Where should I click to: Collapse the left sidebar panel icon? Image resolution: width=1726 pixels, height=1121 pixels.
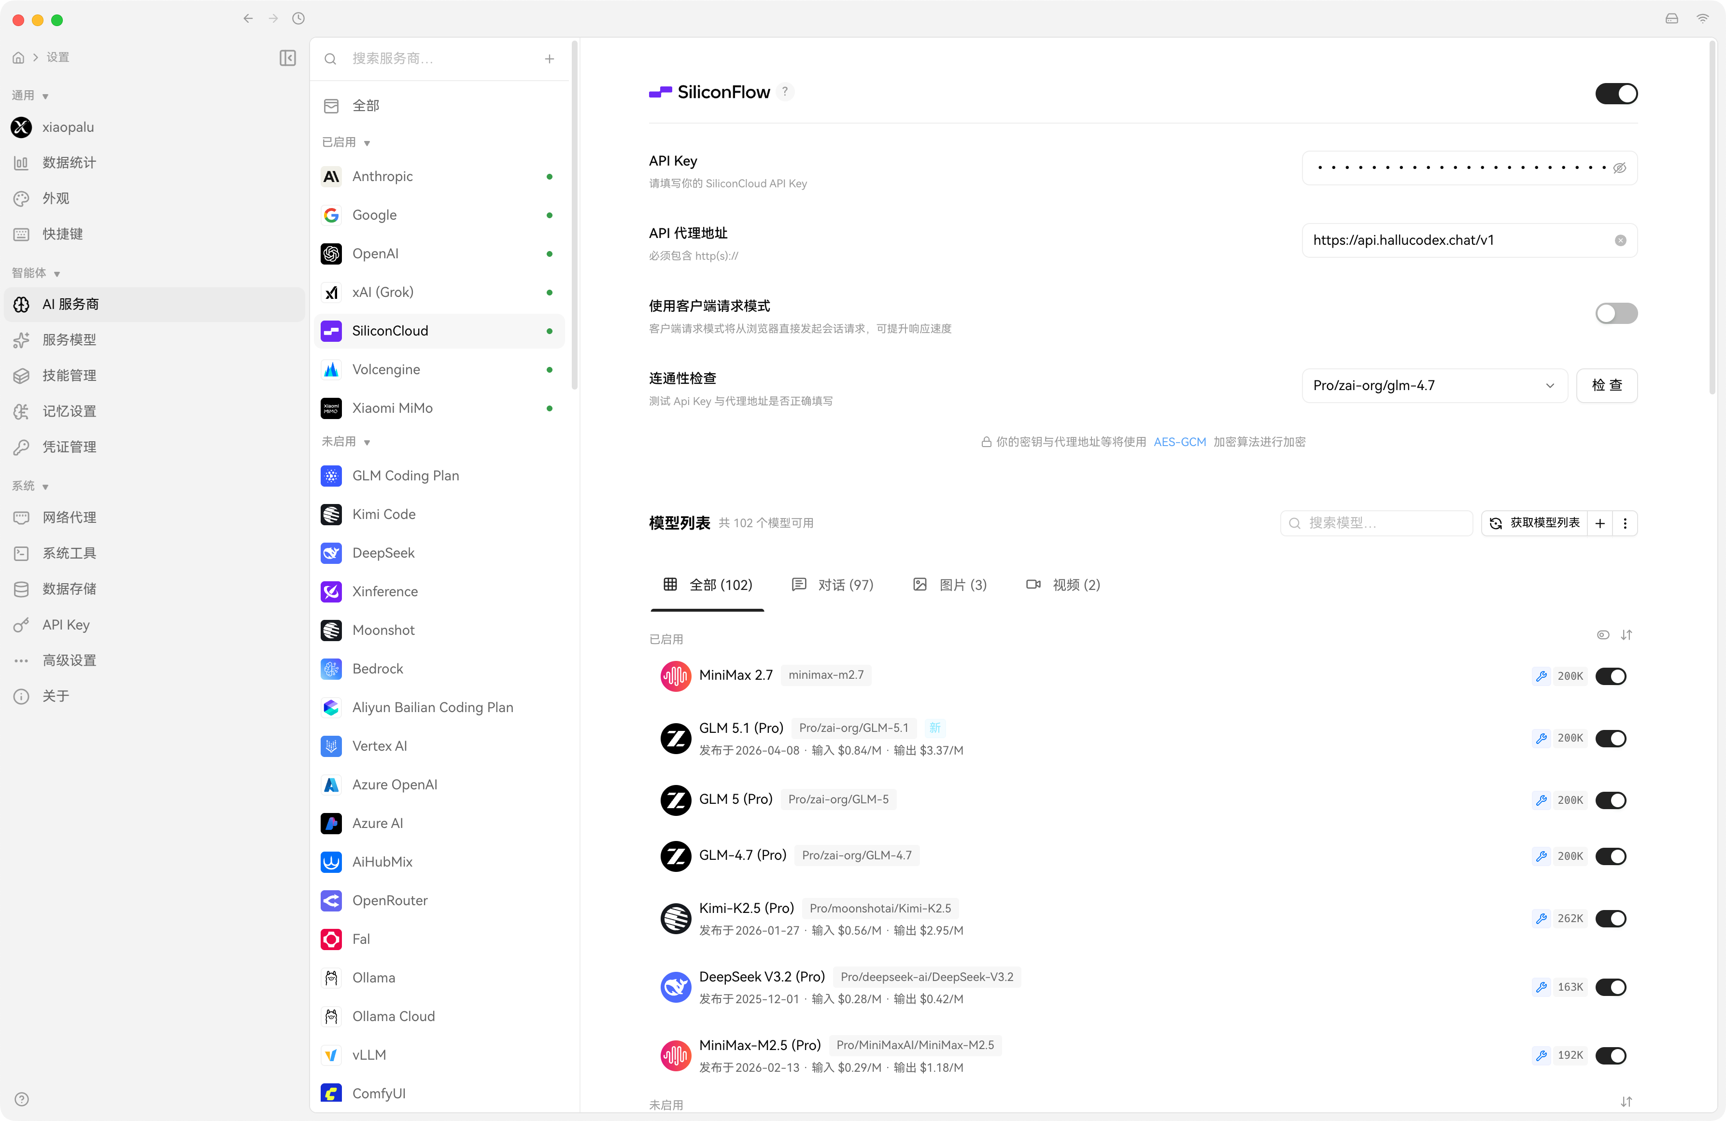pos(287,58)
